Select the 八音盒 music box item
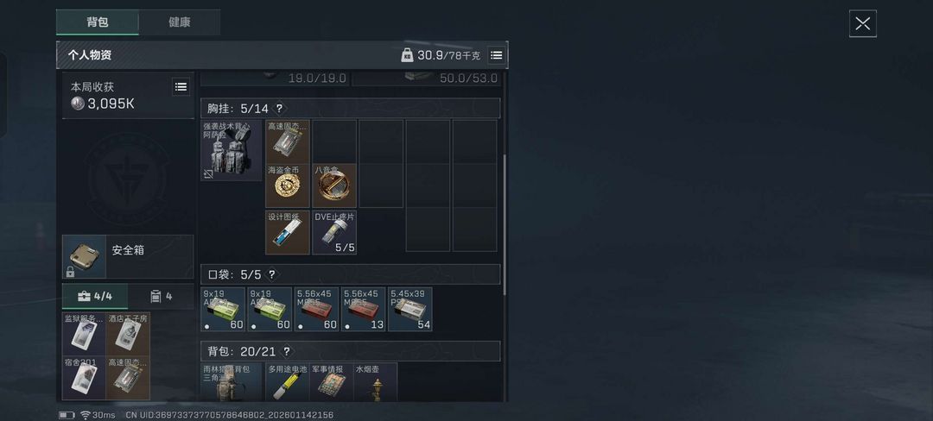Image resolution: width=933 pixels, height=421 pixels. 334,185
